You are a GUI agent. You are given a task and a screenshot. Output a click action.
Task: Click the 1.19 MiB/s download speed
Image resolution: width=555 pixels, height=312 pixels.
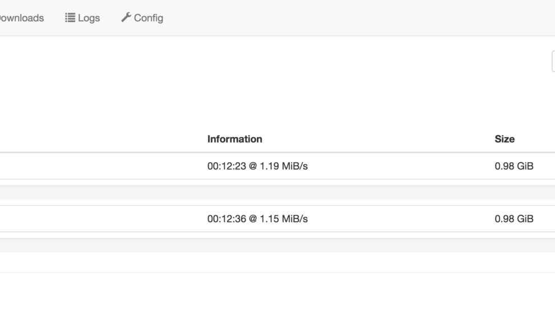point(283,166)
